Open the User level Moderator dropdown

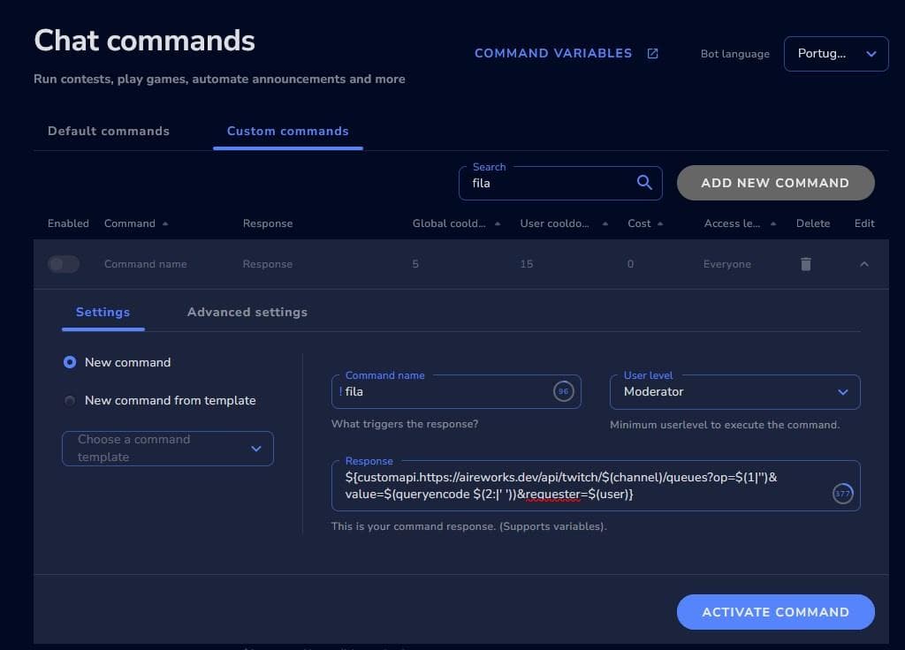point(734,391)
